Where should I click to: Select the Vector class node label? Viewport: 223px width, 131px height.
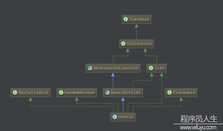point(125,117)
